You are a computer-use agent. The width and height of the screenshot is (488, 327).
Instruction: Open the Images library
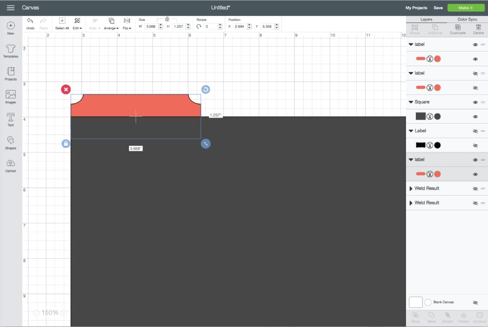pos(11,96)
